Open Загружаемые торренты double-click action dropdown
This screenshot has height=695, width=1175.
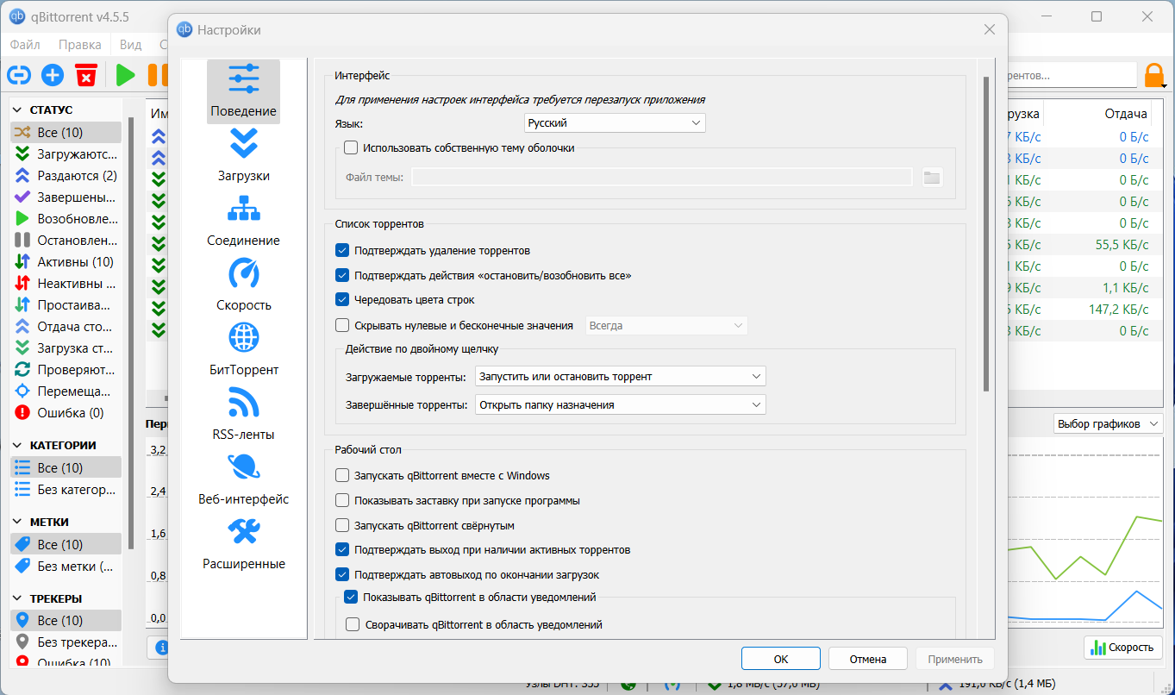coord(621,377)
